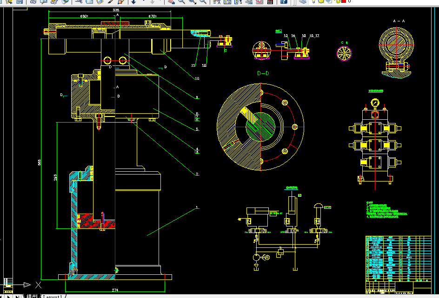Click the Zoom Realtime magnifier icon
The image size is (439, 298).
tap(181, 1)
